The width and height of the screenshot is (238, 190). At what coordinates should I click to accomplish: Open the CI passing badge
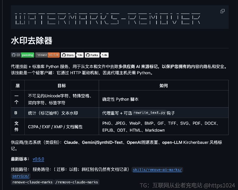pyautogui.click(x=23, y=55)
